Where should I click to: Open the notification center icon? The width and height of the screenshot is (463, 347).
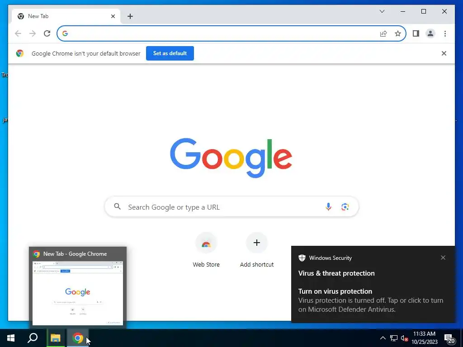pyautogui.click(x=449, y=339)
